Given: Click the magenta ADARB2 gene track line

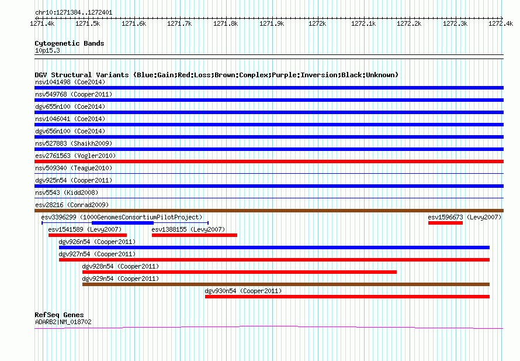Looking at the screenshot, I should 269,328.
